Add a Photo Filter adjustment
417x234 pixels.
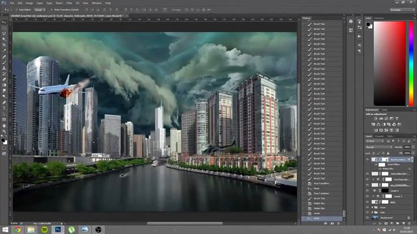389,124
